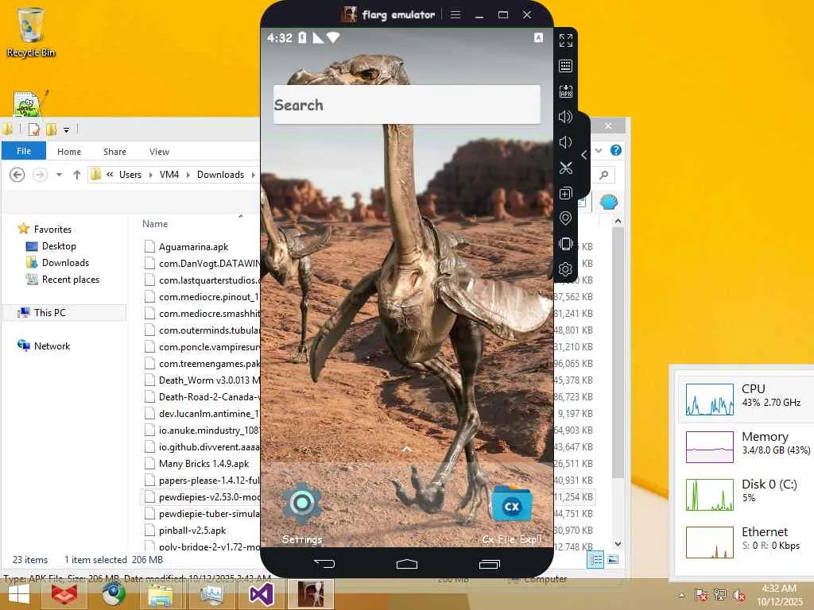Sort by the Name column header
Viewport: 814px width, 610px height.
[x=155, y=223]
